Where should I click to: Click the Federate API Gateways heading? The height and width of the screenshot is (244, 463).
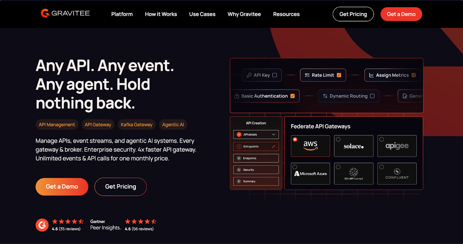pos(320,126)
